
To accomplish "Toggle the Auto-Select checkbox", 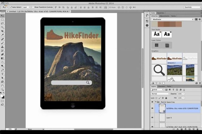I will pyautogui.click(x=11, y=7).
